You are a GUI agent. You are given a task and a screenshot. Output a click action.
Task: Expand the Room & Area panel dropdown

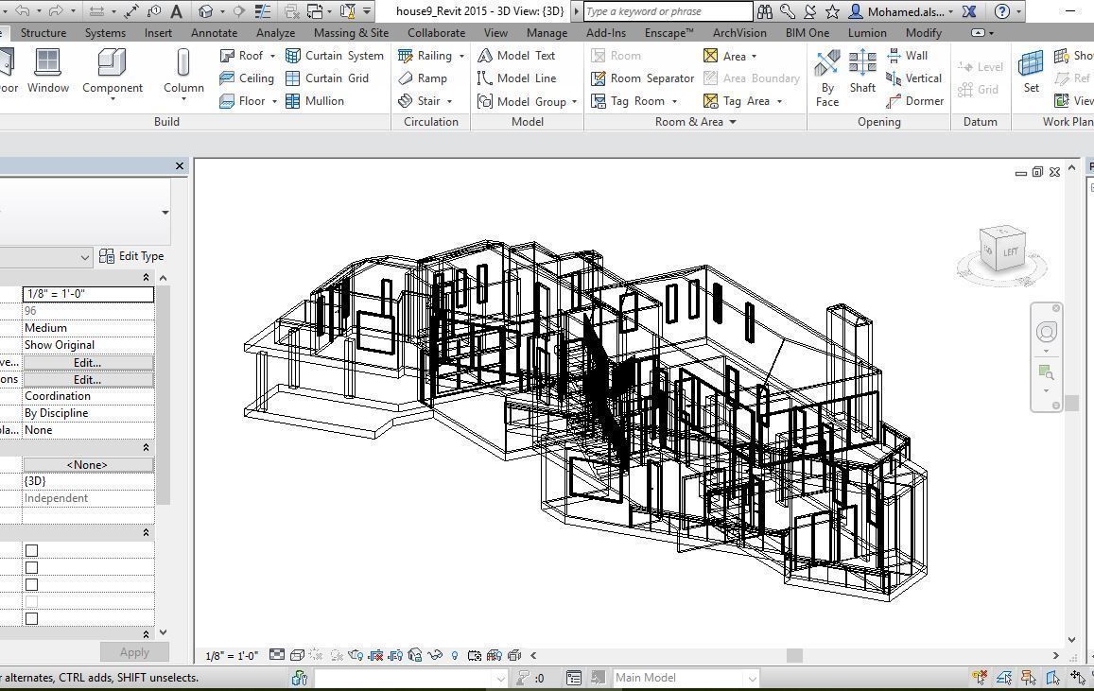coord(733,122)
